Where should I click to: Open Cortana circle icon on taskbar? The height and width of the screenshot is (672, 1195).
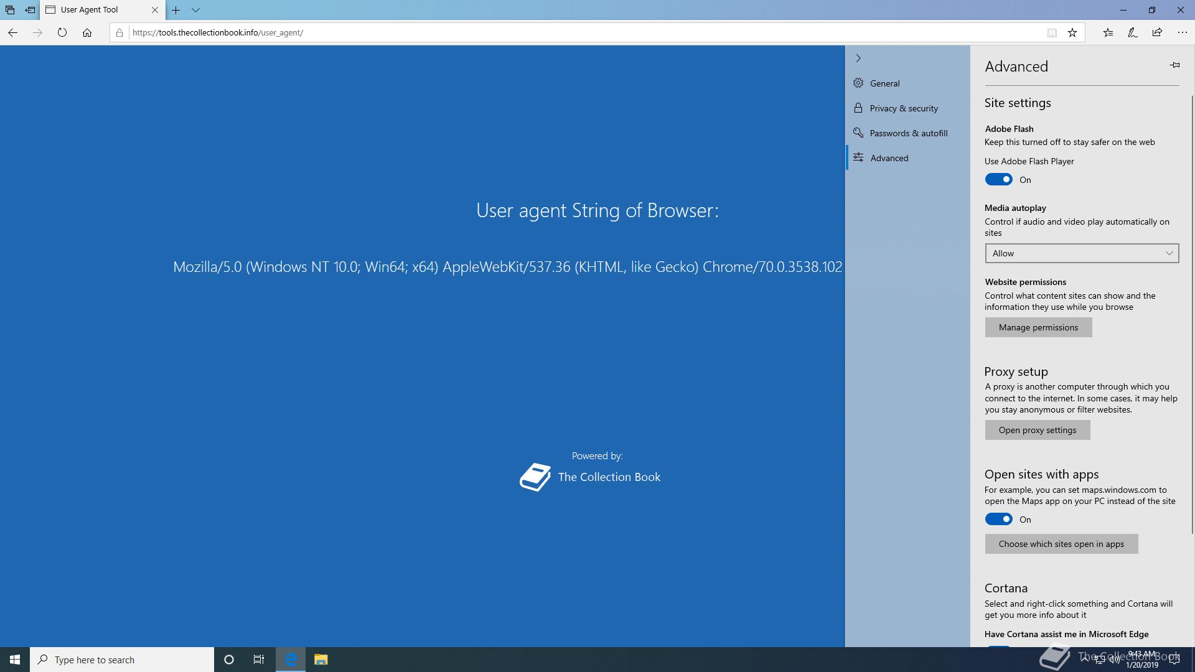pyautogui.click(x=228, y=660)
